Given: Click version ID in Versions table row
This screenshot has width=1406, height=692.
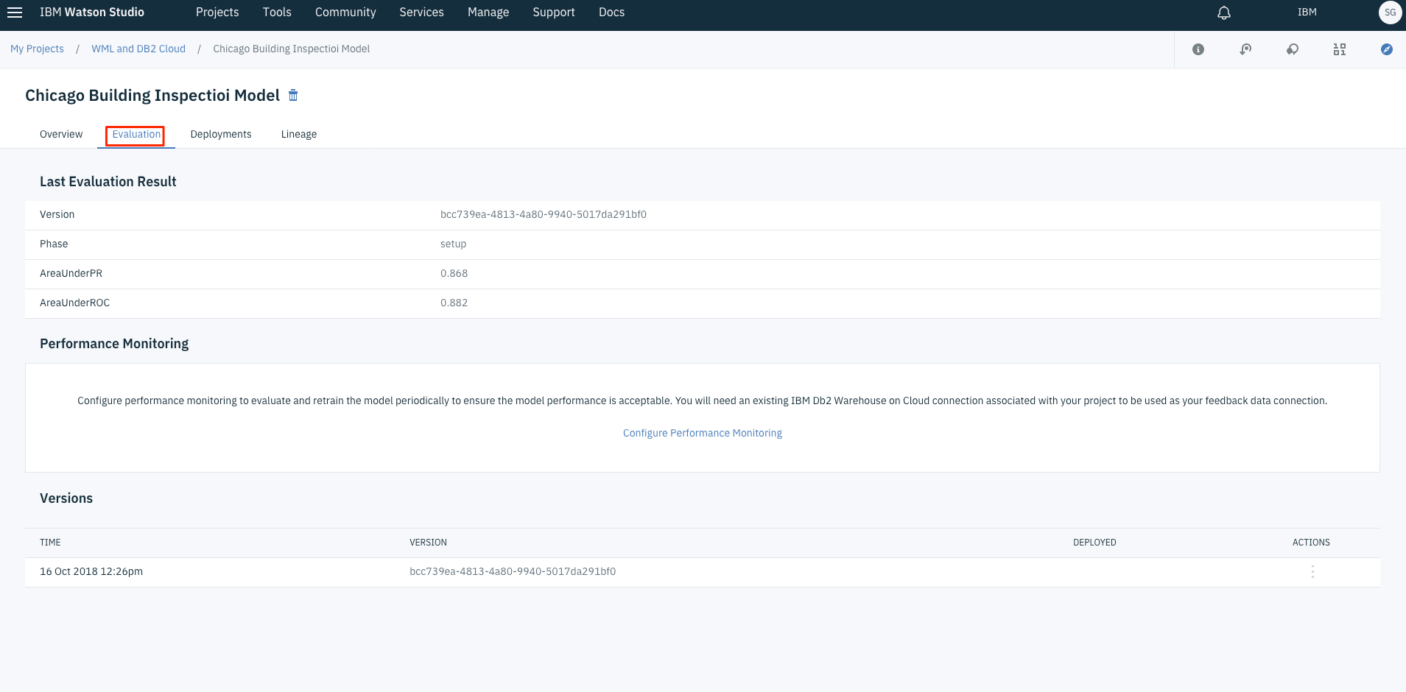Looking at the screenshot, I should 513,571.
